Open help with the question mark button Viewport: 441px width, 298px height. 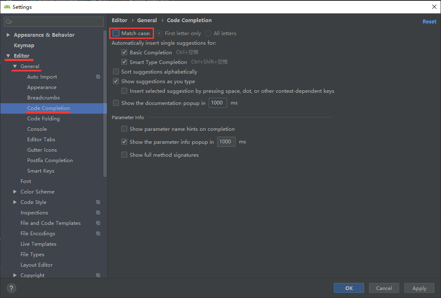(x=11, y=288)
